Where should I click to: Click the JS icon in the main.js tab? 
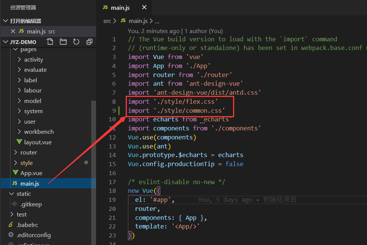tap(105, 7)
